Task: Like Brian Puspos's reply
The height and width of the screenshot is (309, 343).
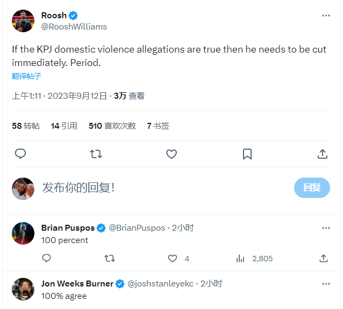Action: (173, 259)
